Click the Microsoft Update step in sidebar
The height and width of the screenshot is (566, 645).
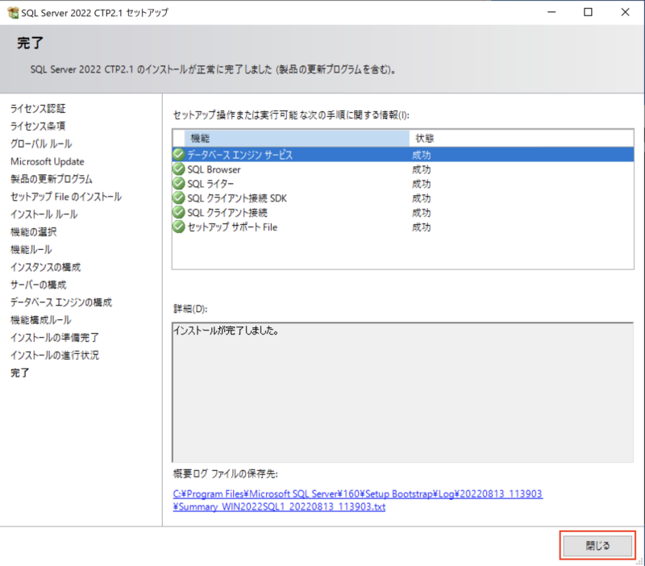[x=48, y=161]
